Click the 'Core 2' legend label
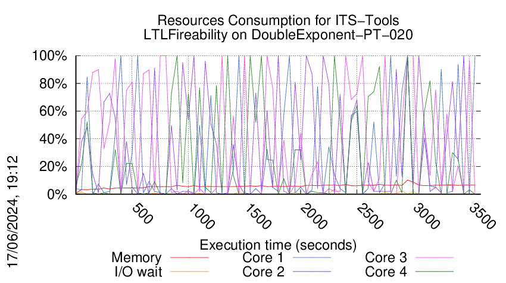506x283 pixels. point(263,272)
